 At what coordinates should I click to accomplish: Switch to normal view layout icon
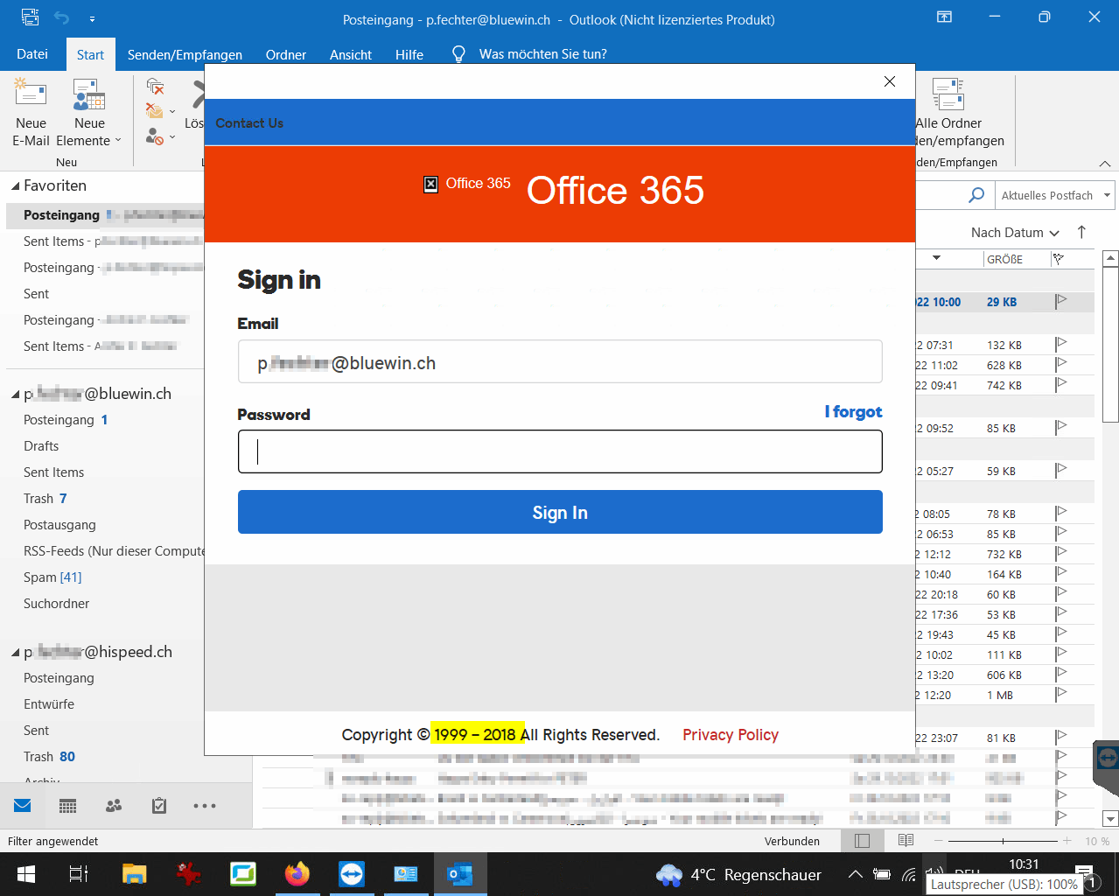pos(862,841)
